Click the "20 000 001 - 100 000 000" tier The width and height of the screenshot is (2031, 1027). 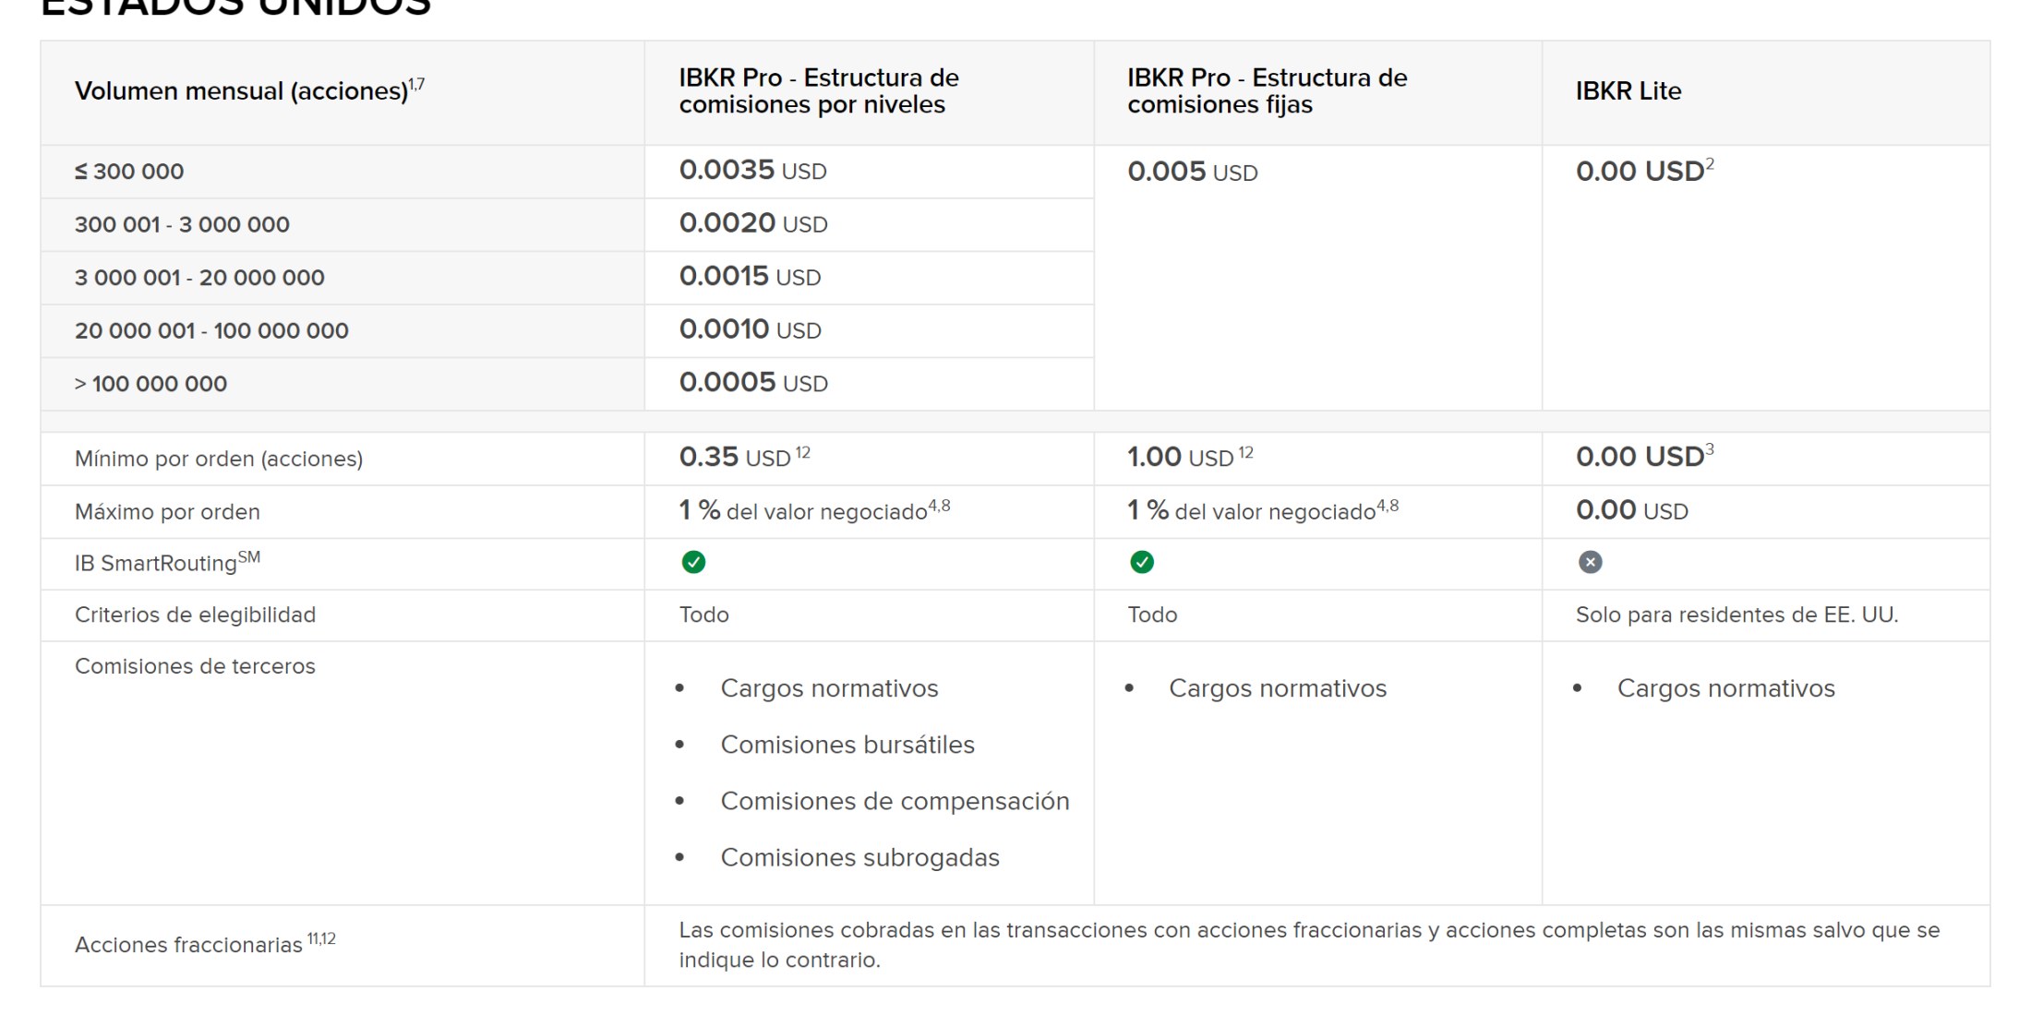click(211, 330)
